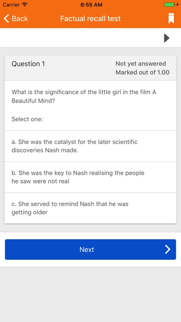Select answer b about people not real
Image resolution: width=181 pixels, height=322 pixels.
pos(90,177)
